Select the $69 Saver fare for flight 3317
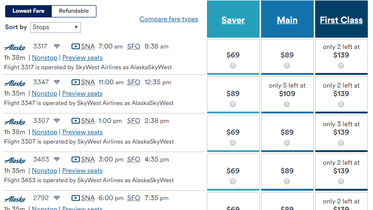This screenshot has width=373, height=210. click(233, 66)
